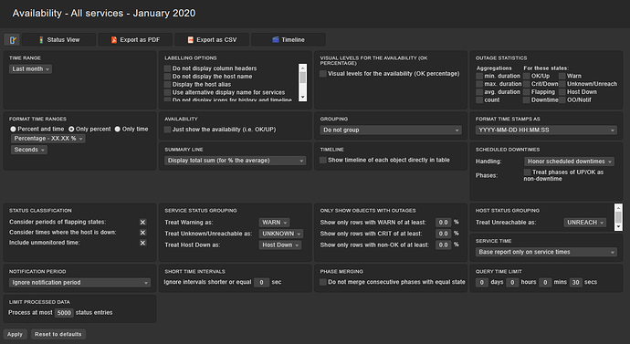Click the CSV icon in Export as CSV

(191, 40)
